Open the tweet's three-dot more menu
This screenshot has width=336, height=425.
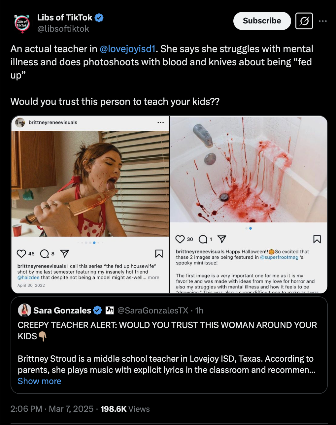pos(323,21)
